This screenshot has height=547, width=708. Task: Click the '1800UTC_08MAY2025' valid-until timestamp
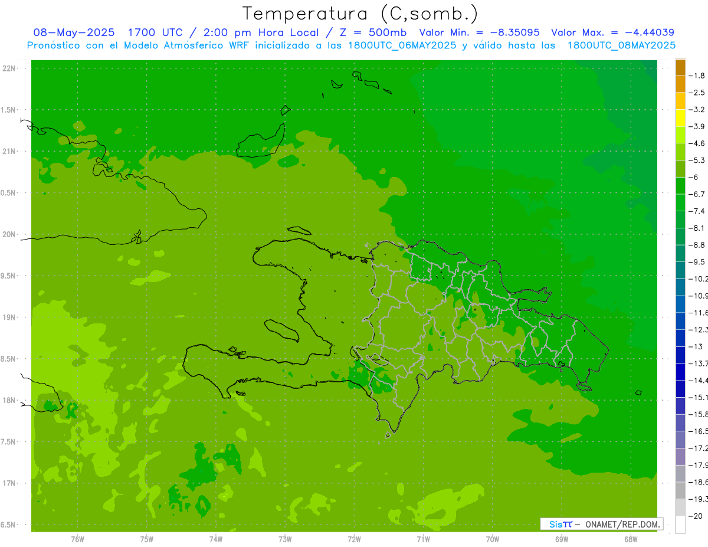621,45
